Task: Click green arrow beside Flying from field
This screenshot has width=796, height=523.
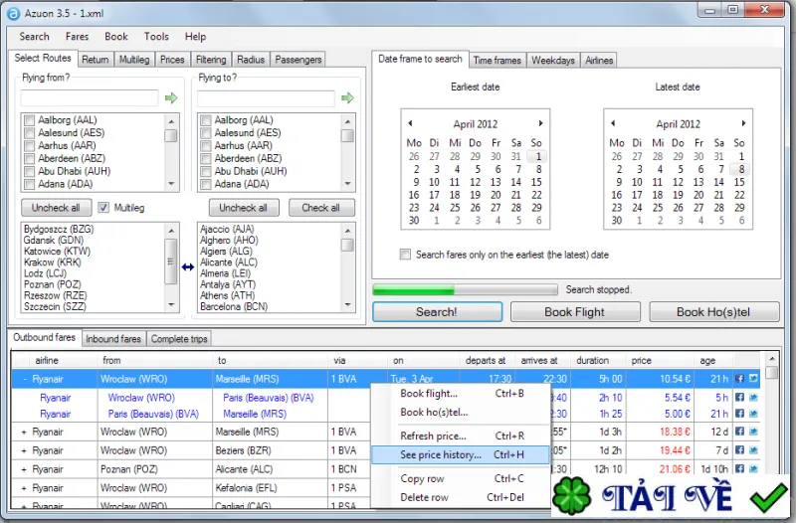Action: [171, 97]
